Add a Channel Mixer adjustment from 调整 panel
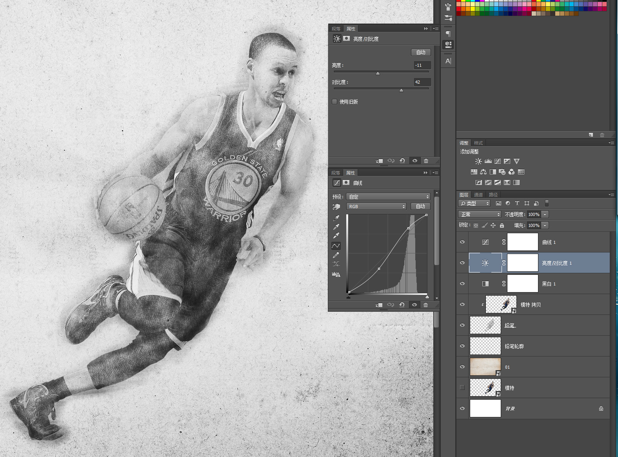The width and height of the screenshot is (618, 457). pyautogui.click(x=512, y=172)
